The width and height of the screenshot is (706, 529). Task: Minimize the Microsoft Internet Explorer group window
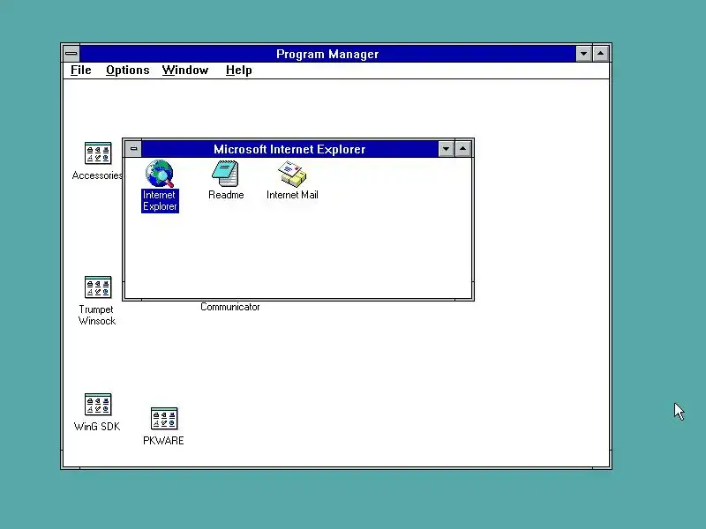[446, 149]
